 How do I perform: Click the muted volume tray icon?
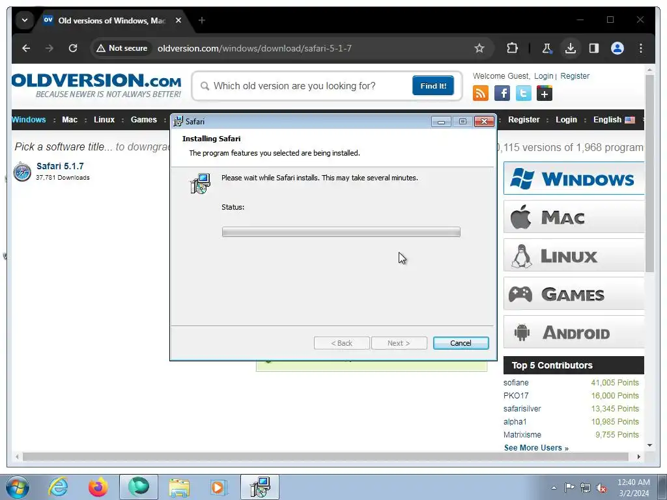[601, 488]
